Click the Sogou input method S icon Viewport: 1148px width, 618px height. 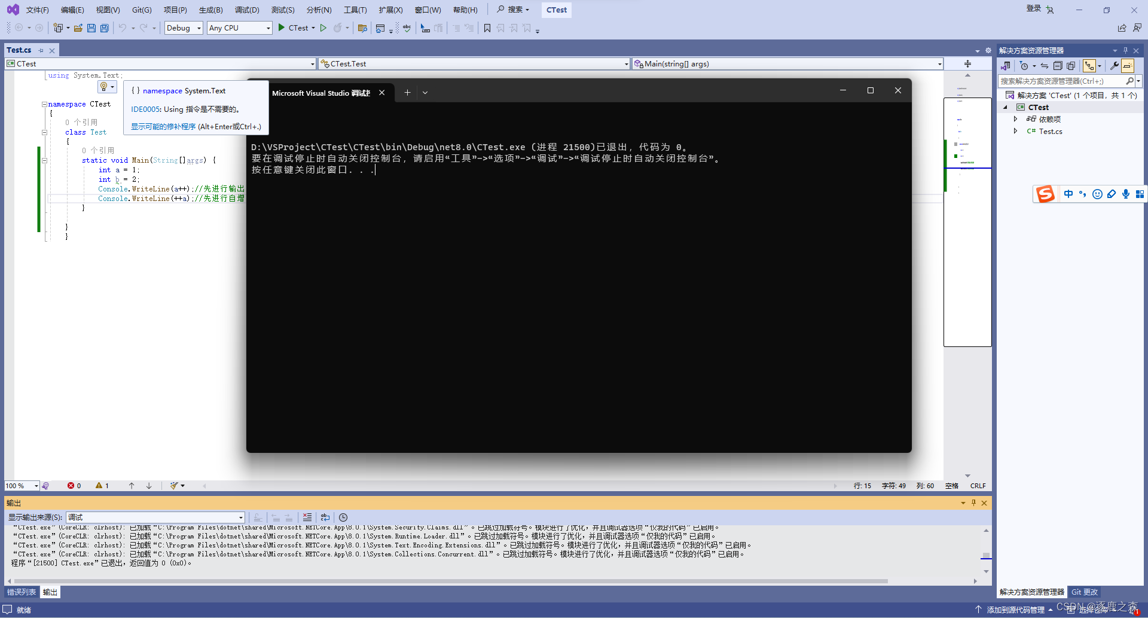(1045, 194)
